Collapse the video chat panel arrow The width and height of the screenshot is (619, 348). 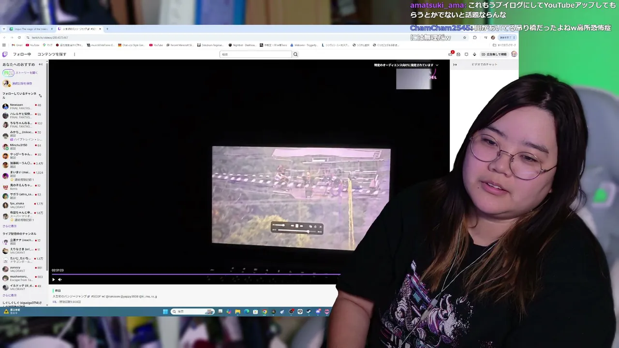[x=455, y=64]
